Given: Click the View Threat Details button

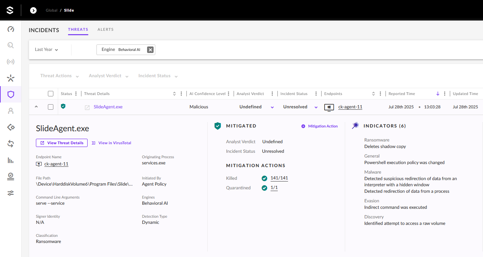Looking at the screenshot, I should (x=62, y=143).
